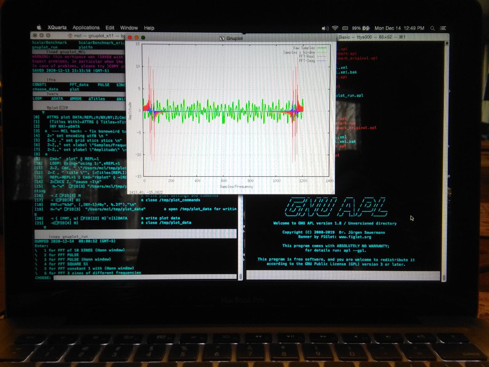Screen dimensions: 489x367
Task: Click the GNU APL ASCII banner
Action: (x=336, y=207)
